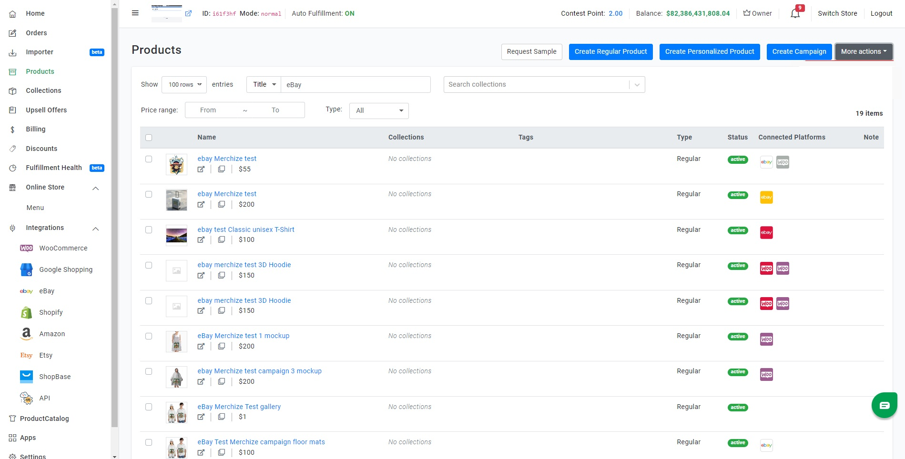
Task: Select checkbox for ebay test Classic unisex T-Shirt
Action: point(149,230)
